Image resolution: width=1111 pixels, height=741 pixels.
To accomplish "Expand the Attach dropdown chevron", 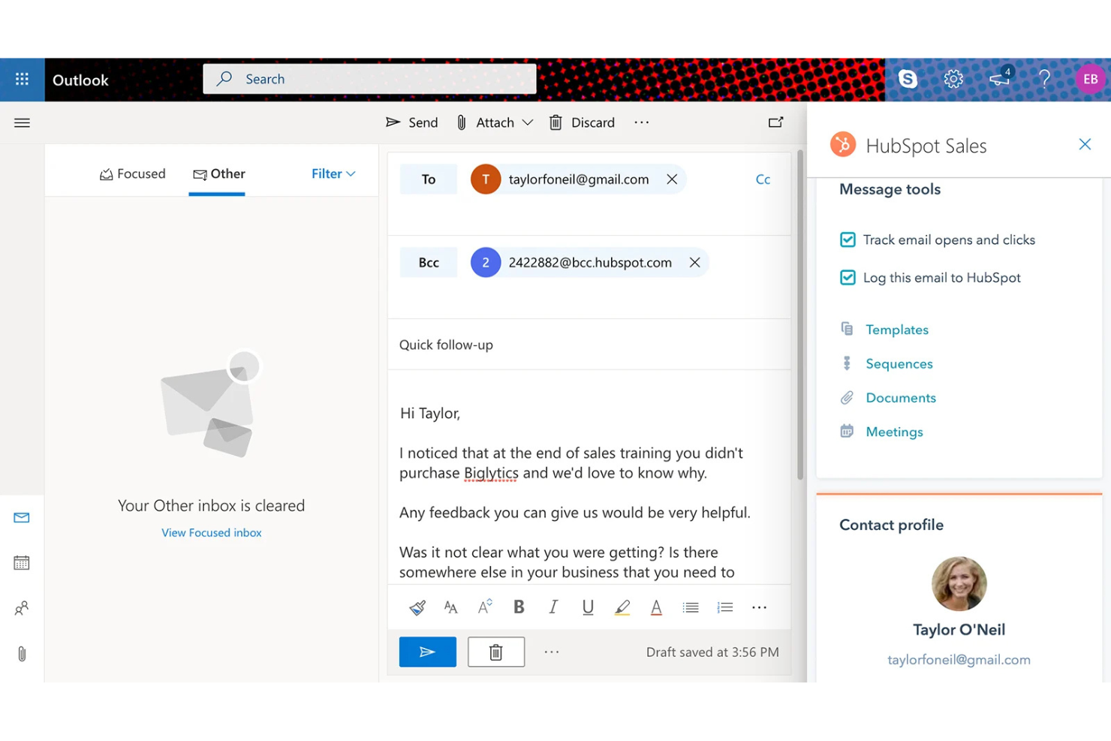I will click(x=528, y=122).
